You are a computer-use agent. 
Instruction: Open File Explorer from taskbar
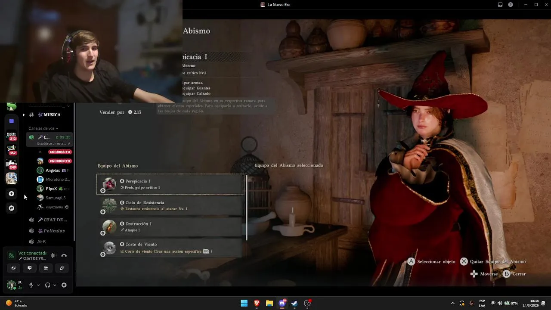pos(269,303)
